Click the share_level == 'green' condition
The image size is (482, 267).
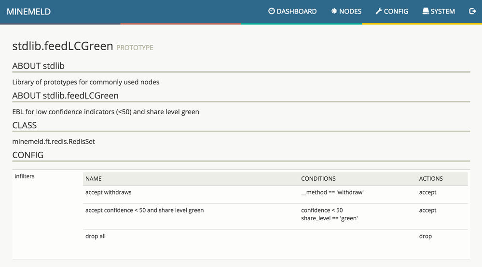[330, 218]
